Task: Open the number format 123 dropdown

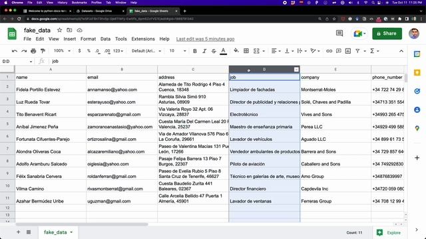Action: tap(118, 51)
